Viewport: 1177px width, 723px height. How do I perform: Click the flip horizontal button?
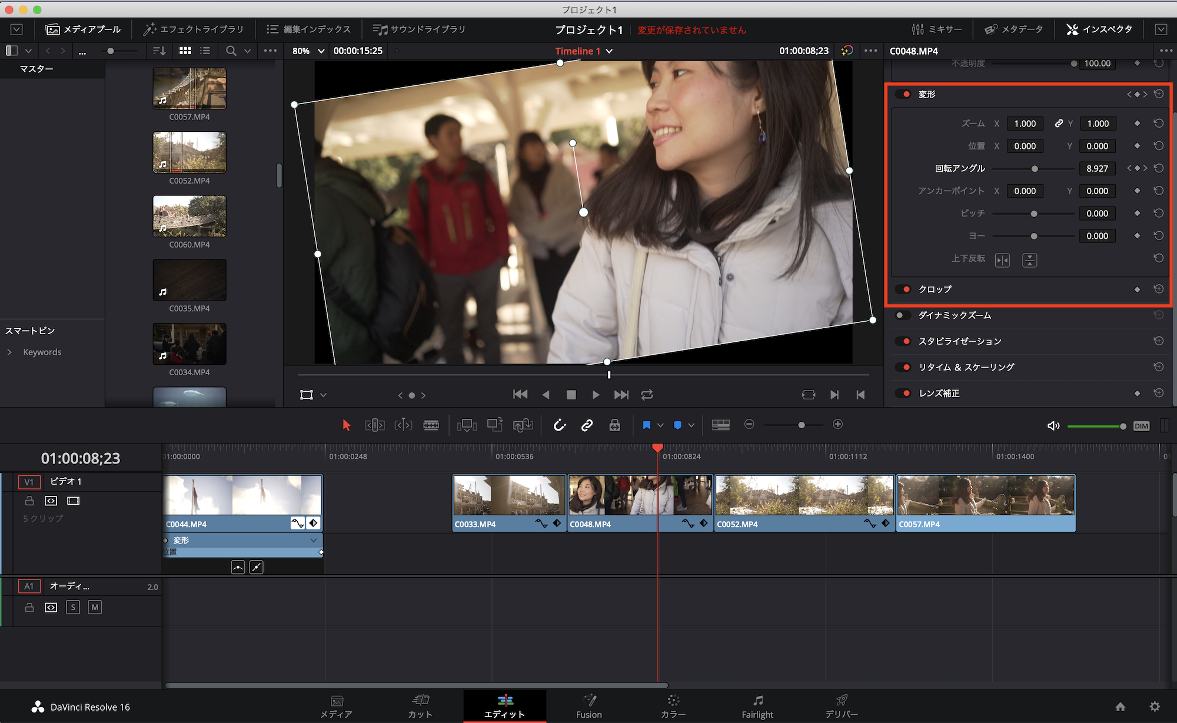(1002, 260)
